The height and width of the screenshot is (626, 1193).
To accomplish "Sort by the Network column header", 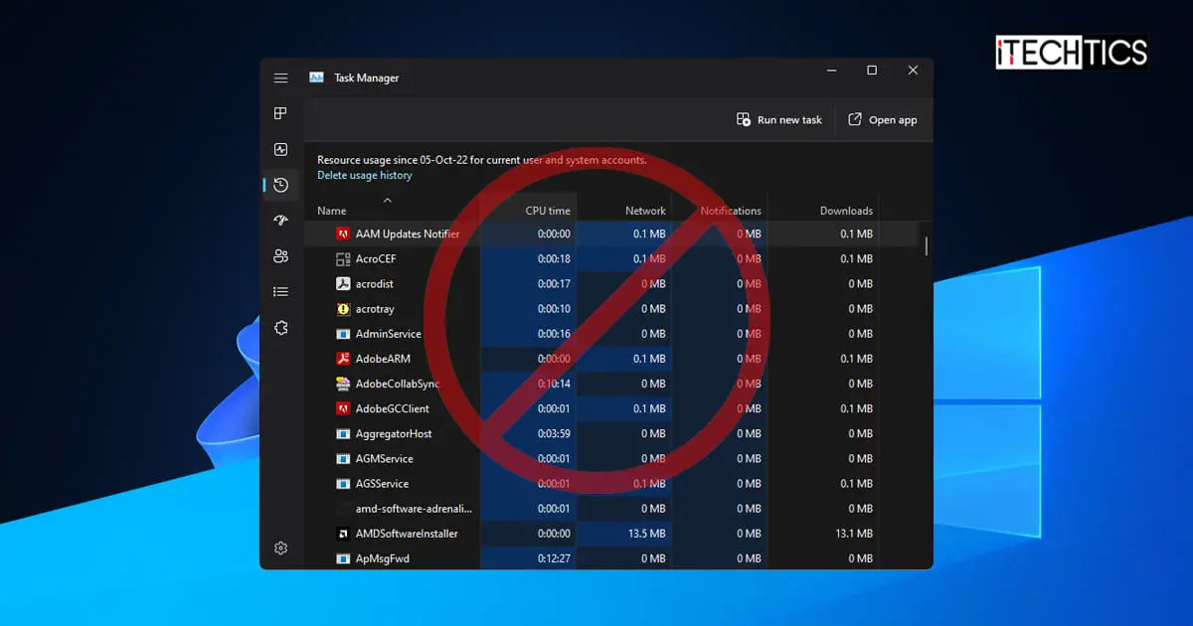I will (645, 211).
